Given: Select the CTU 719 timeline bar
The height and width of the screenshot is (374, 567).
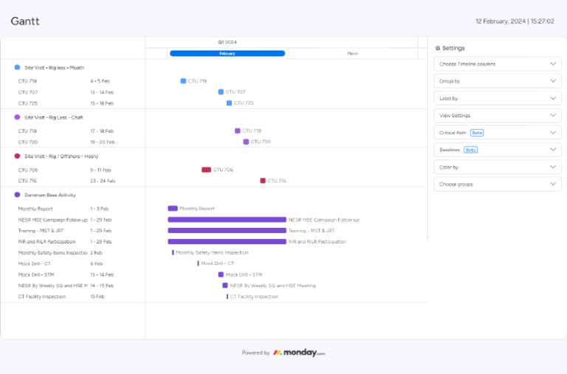Looking at the screenshot, I should tap(183, 81).
